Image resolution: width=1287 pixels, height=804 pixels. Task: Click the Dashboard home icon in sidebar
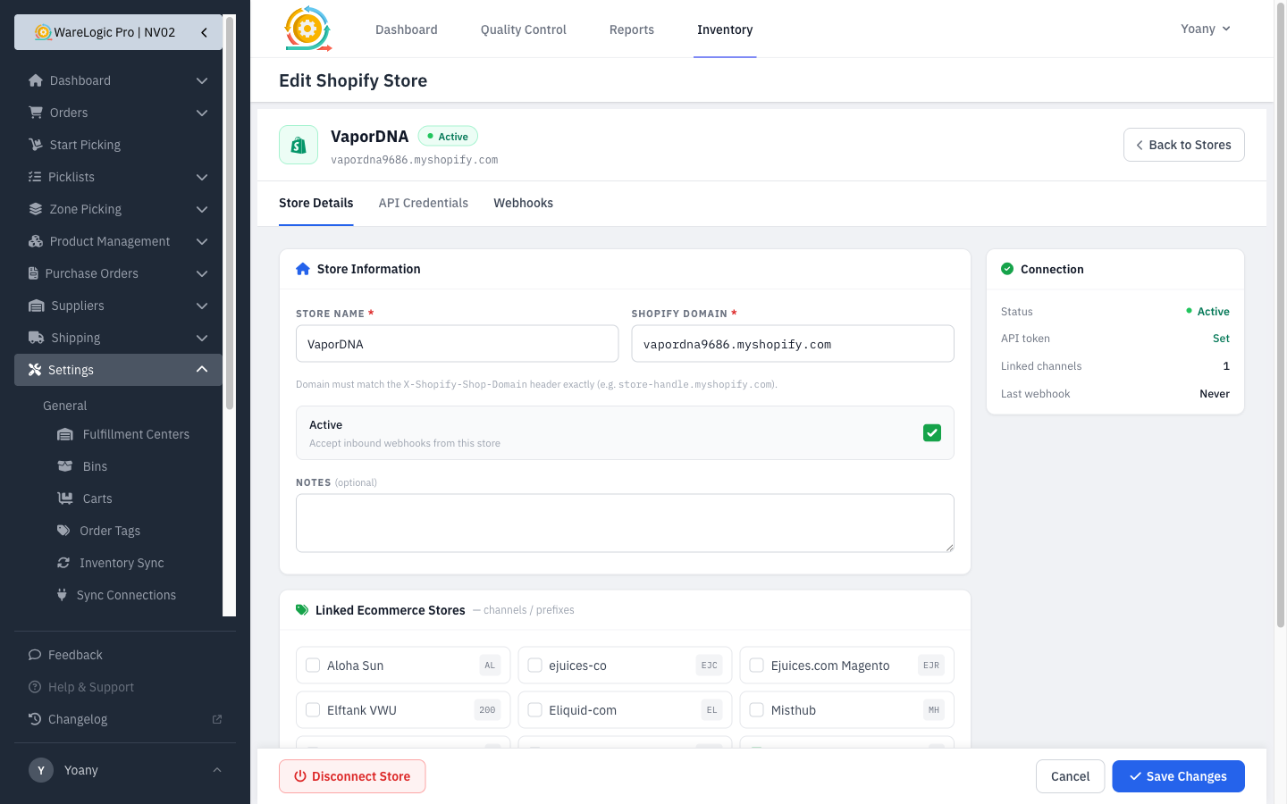[x=36, y=80]
